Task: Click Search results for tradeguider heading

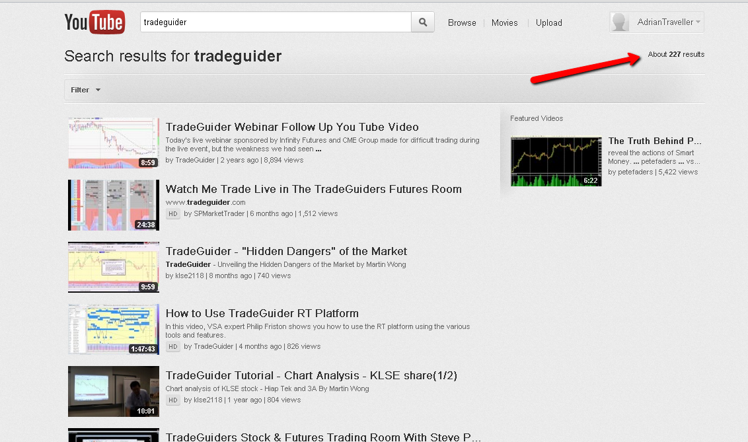Action: [x=172, y=56]
